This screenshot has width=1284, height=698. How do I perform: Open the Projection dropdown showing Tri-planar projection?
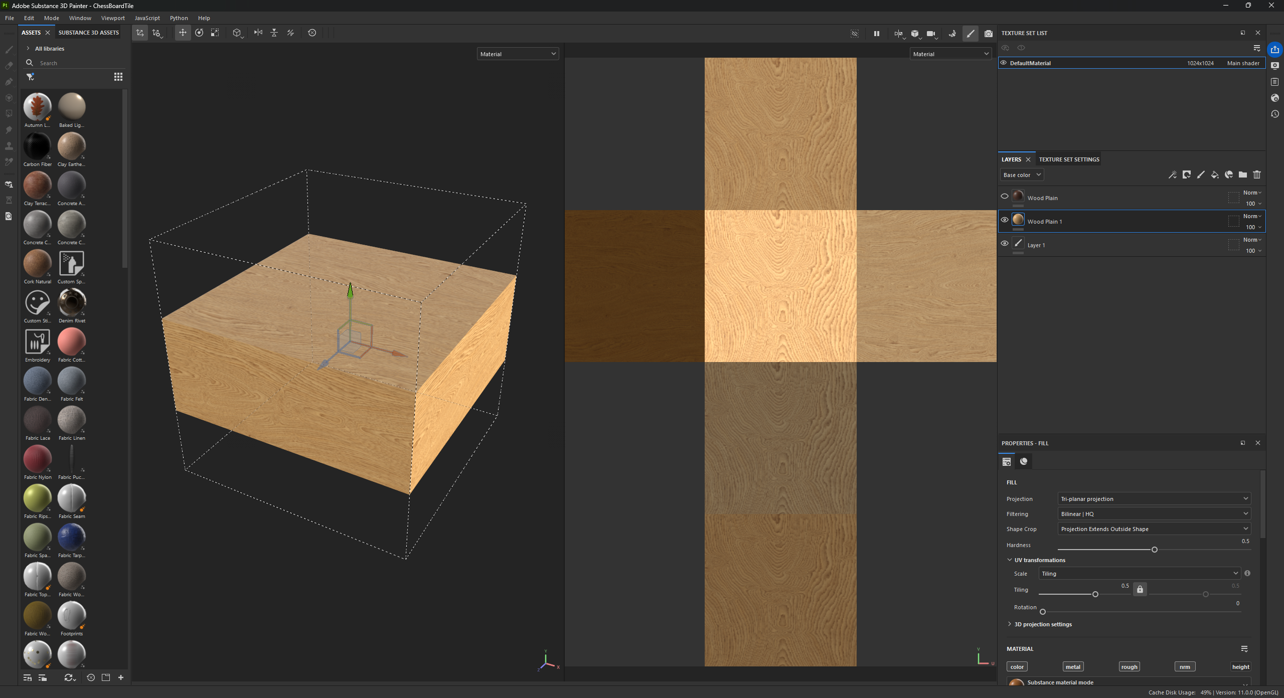coord(1154,498)
